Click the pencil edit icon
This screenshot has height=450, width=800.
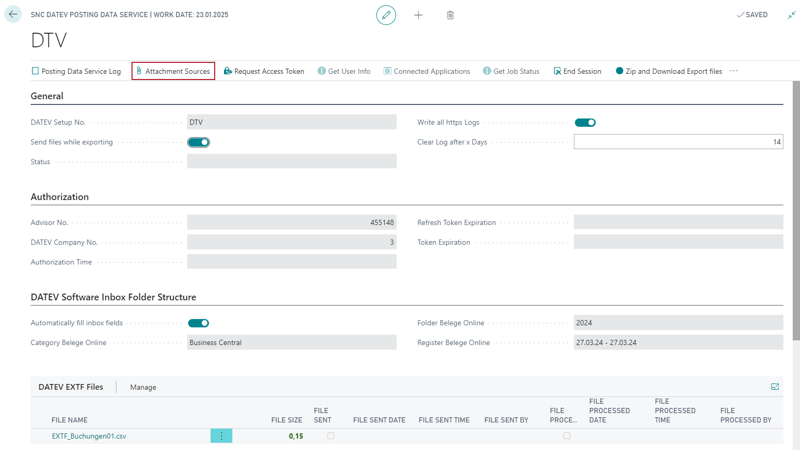(386, 15)
